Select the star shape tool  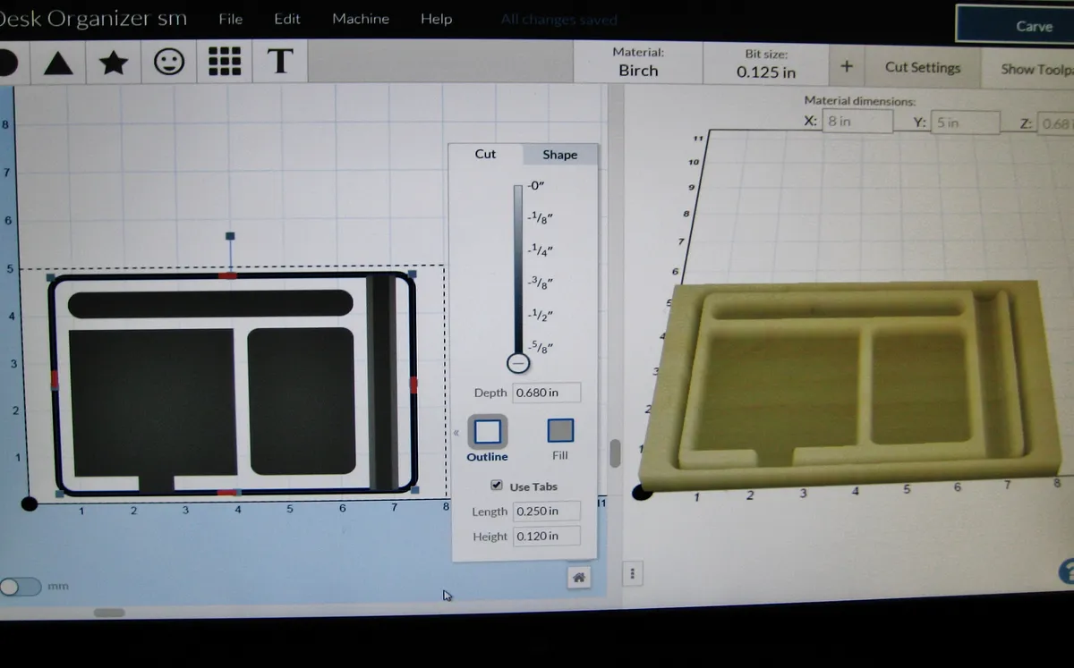point(113,63)
